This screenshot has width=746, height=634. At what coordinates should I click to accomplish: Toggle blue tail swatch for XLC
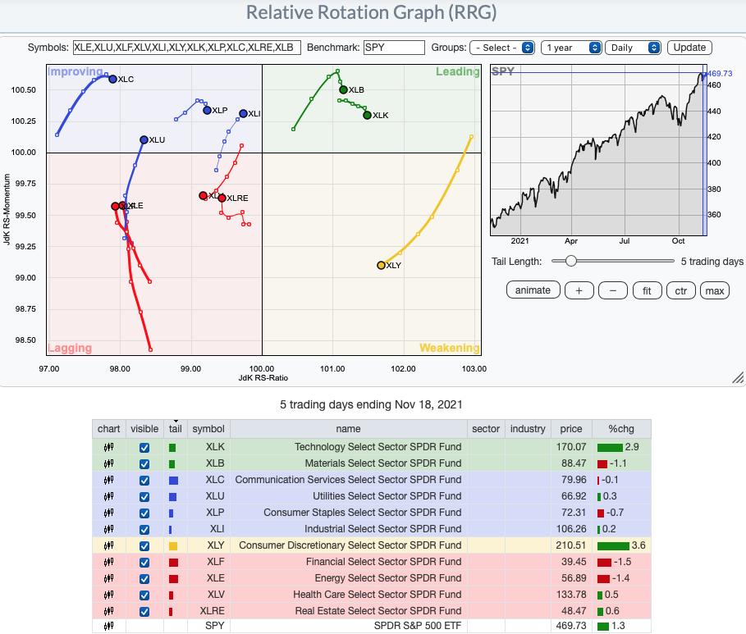pyautogui.click(x=173, y=481)
